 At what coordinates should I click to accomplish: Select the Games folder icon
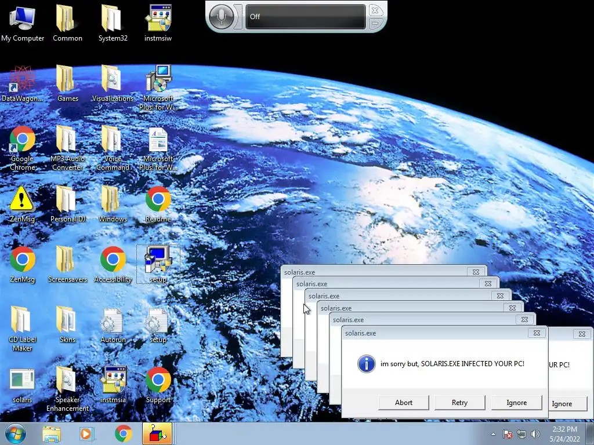tap(67, 83)
